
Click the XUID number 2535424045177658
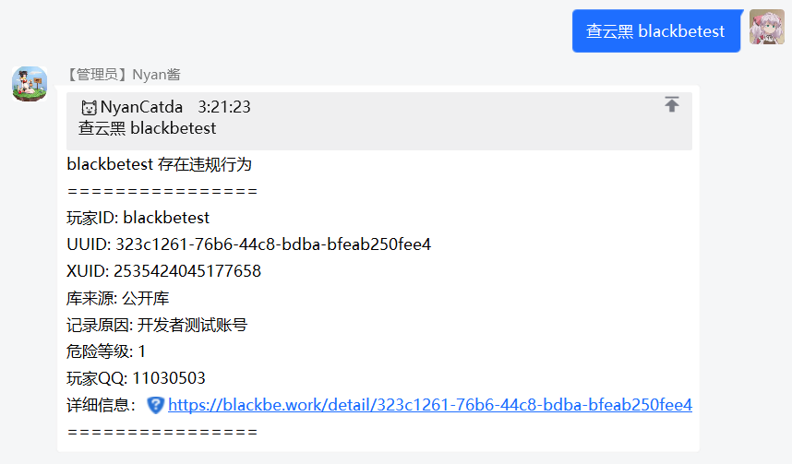click(x=187, y=271)
